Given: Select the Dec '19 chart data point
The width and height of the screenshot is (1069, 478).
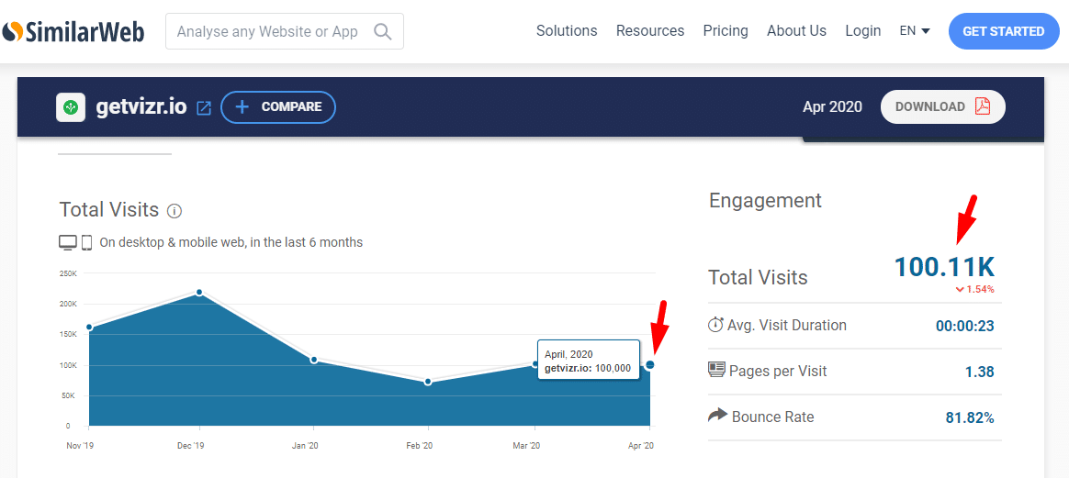Looking at the screenshot, I should (x=199, y=292).
